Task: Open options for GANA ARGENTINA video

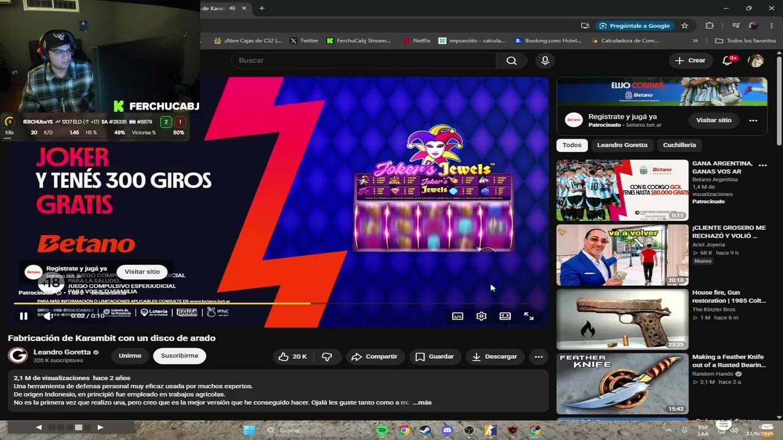Action: click(763, 166)
